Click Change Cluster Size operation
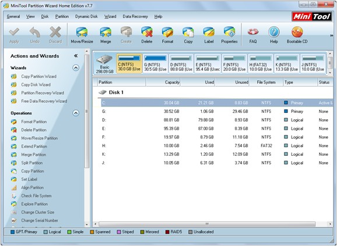This screenshot has height=246, width=337. click(38, 212)
